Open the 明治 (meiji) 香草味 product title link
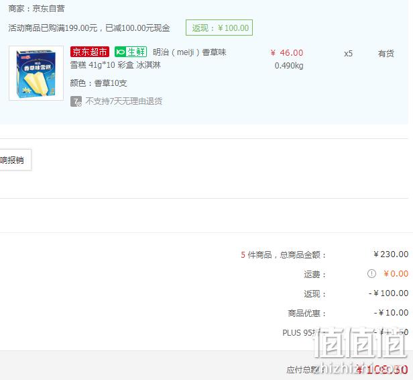This screenshot has height=380, width=413. pos(189,52)
